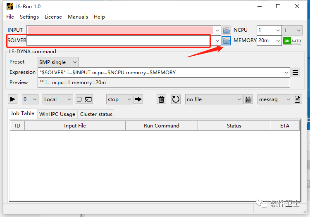The width and height of the screenshot is (310, 217).
Task: Switch to the Cluster status tab
Action: (x=96, y=114)
